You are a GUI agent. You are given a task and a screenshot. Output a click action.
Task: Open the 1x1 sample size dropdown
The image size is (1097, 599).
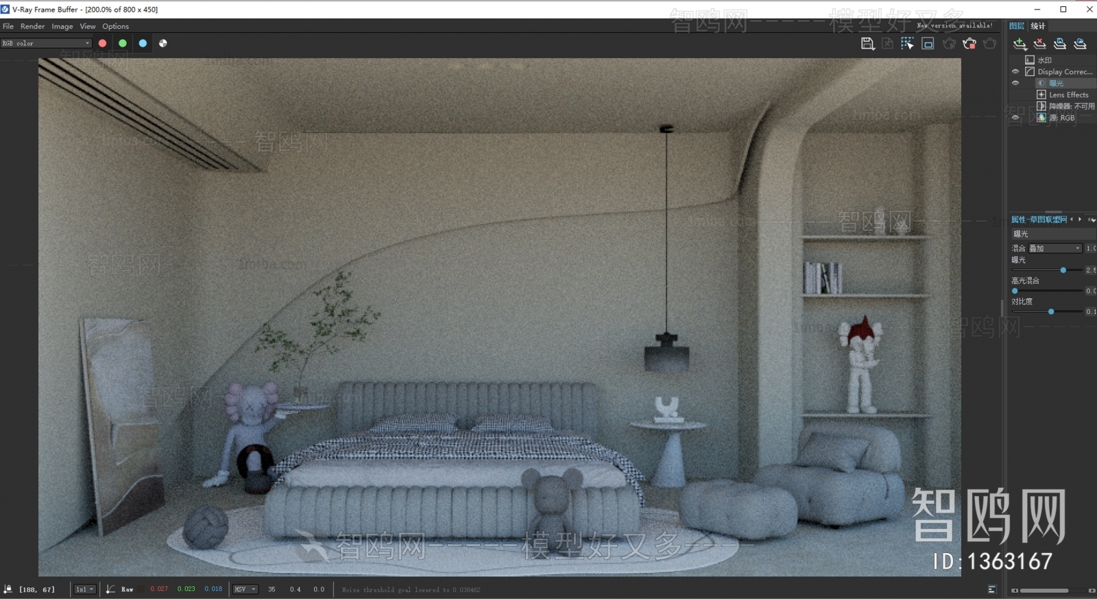85,589
